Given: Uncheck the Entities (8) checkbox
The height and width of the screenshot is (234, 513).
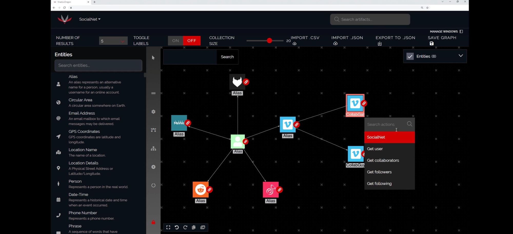Looking at the screenshot, I should tap(410, 56).
